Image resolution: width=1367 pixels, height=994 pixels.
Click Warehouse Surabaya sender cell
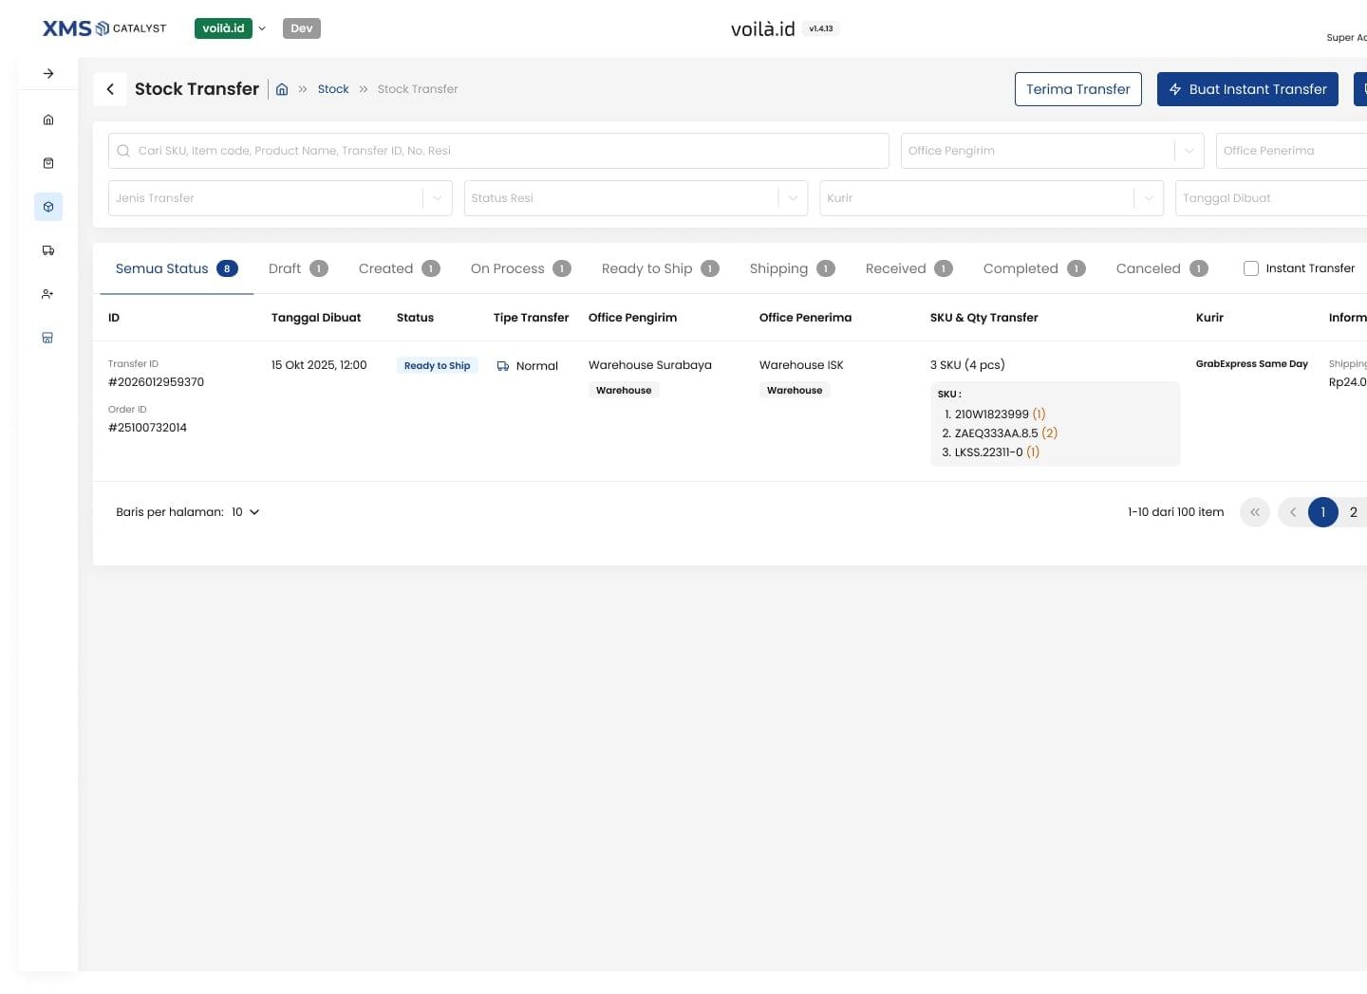click(x=650, y=365)
